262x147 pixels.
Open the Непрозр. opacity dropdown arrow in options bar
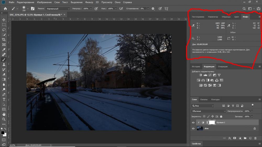click(91, 9)
